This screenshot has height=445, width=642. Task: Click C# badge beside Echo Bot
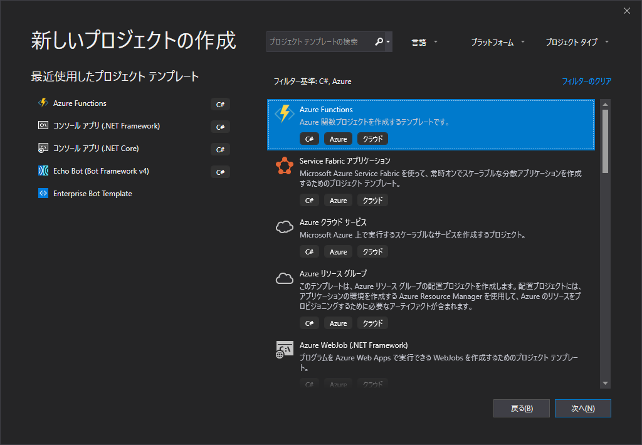pyautogui.click(x=220, y=172)
